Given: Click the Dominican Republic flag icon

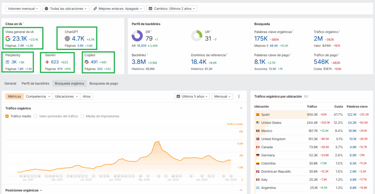Looking at the screenshot, I should point(257,172).
